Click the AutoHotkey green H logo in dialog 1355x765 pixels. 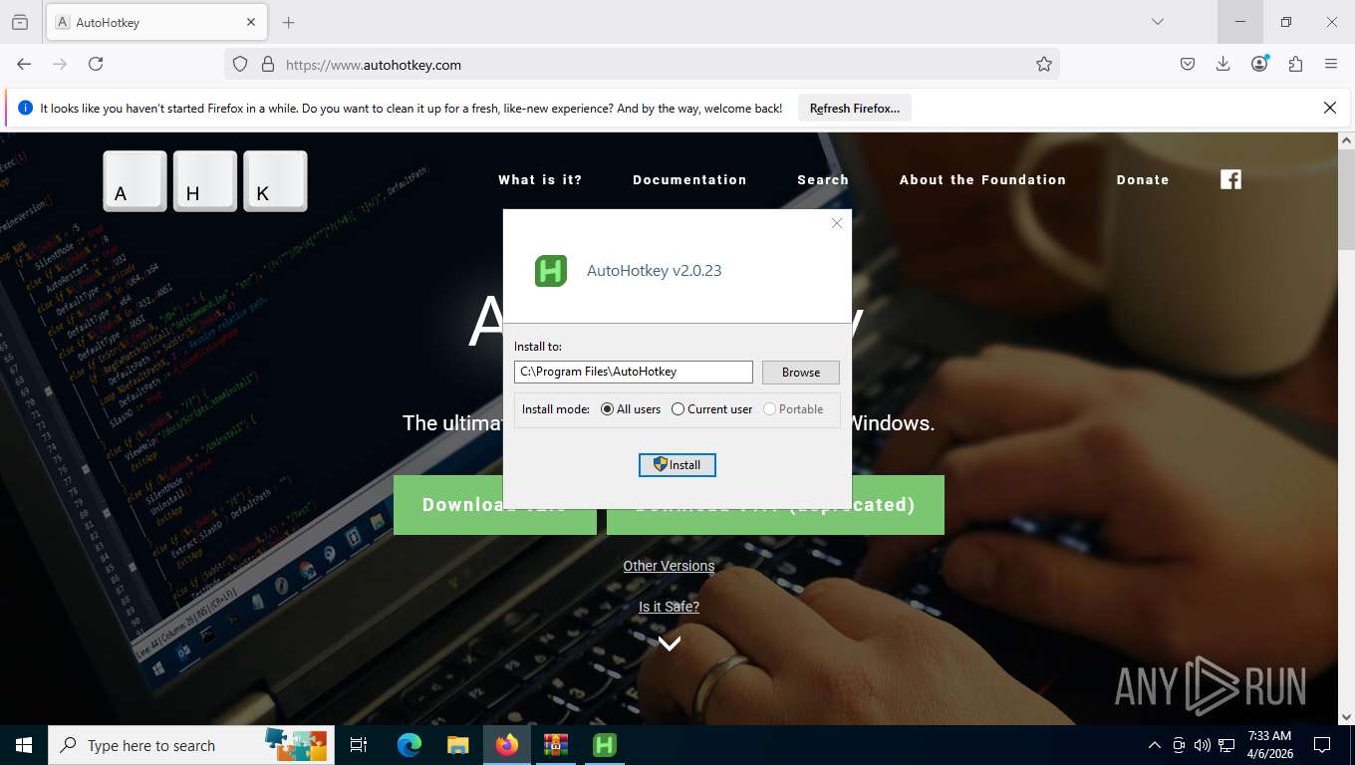click(x=551, y=271)
